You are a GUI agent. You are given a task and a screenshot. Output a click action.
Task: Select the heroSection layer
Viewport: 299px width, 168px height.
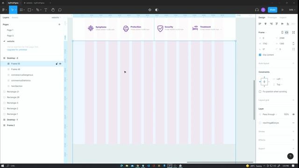pos(17,86)
